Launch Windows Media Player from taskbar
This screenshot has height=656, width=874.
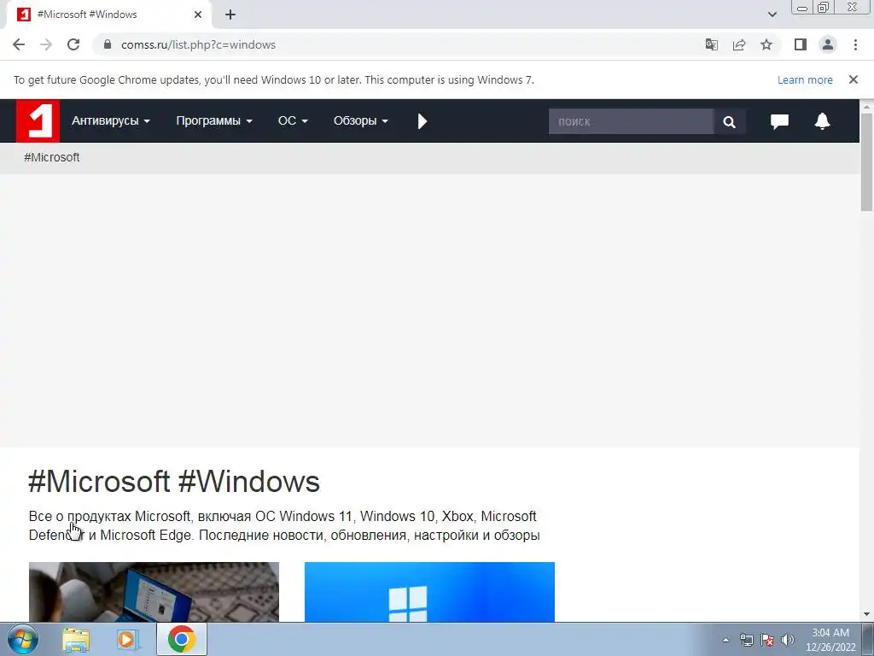point(128,640)
